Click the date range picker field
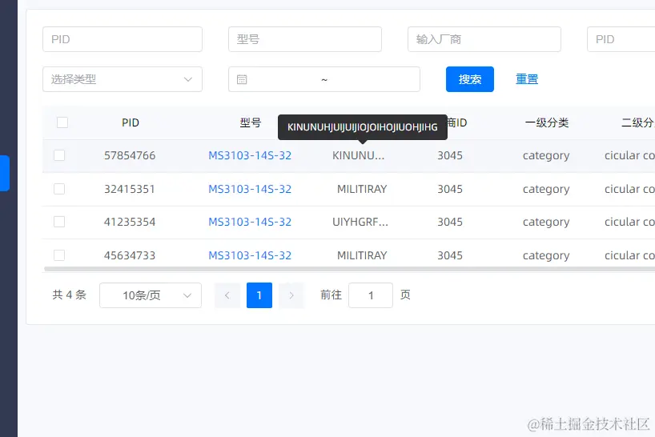This screenshot has width=655, height=437. (324, 79)
